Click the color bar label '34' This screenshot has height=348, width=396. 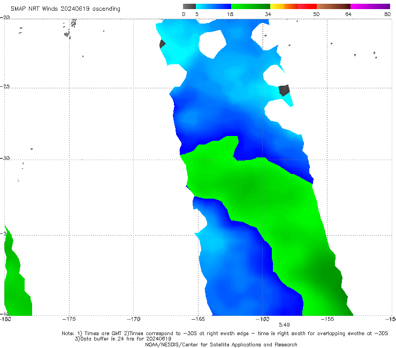(x=268, y=14)
